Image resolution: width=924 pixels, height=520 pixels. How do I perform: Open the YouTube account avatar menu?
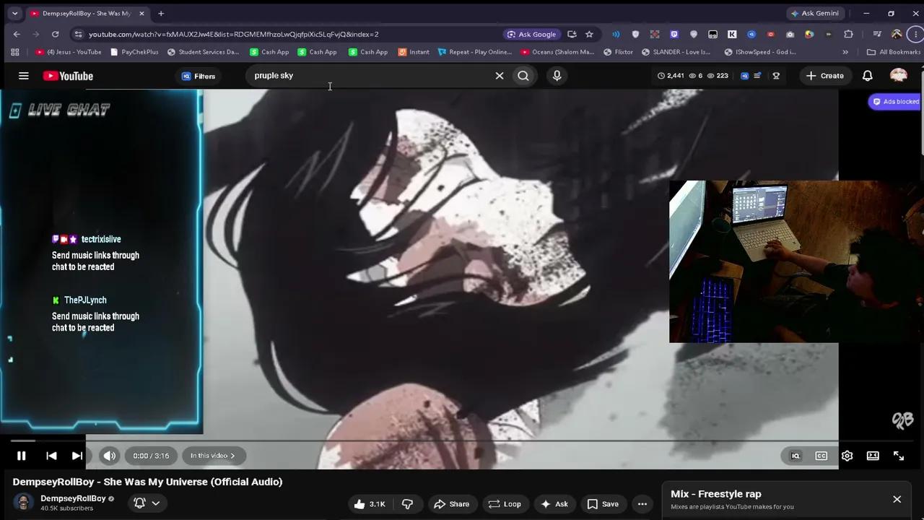[898, 76]
